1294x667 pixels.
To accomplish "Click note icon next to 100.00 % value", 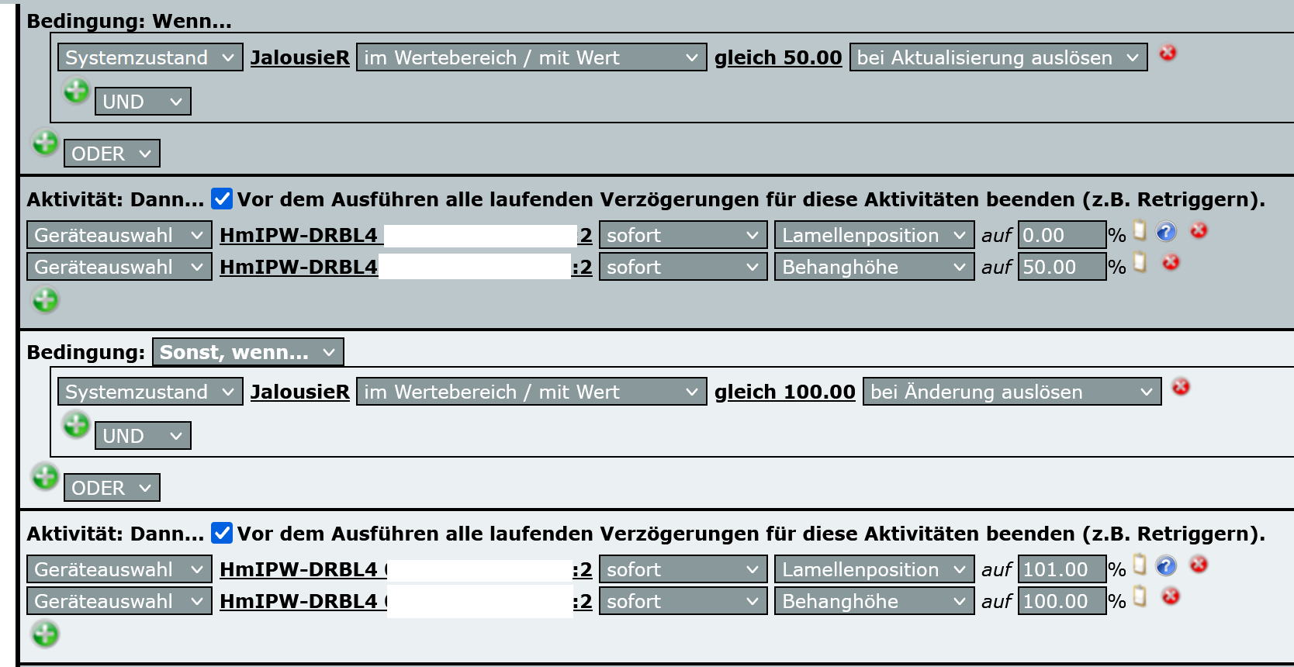I will [1140, 596].
